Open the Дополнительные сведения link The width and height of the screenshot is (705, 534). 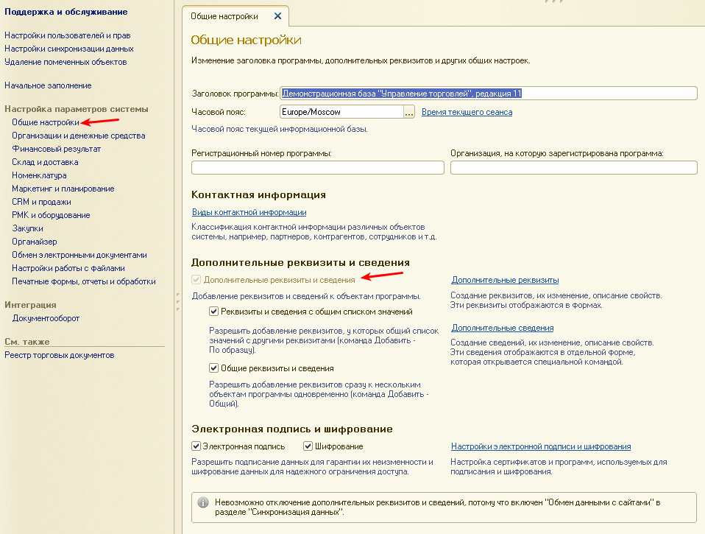502,328
